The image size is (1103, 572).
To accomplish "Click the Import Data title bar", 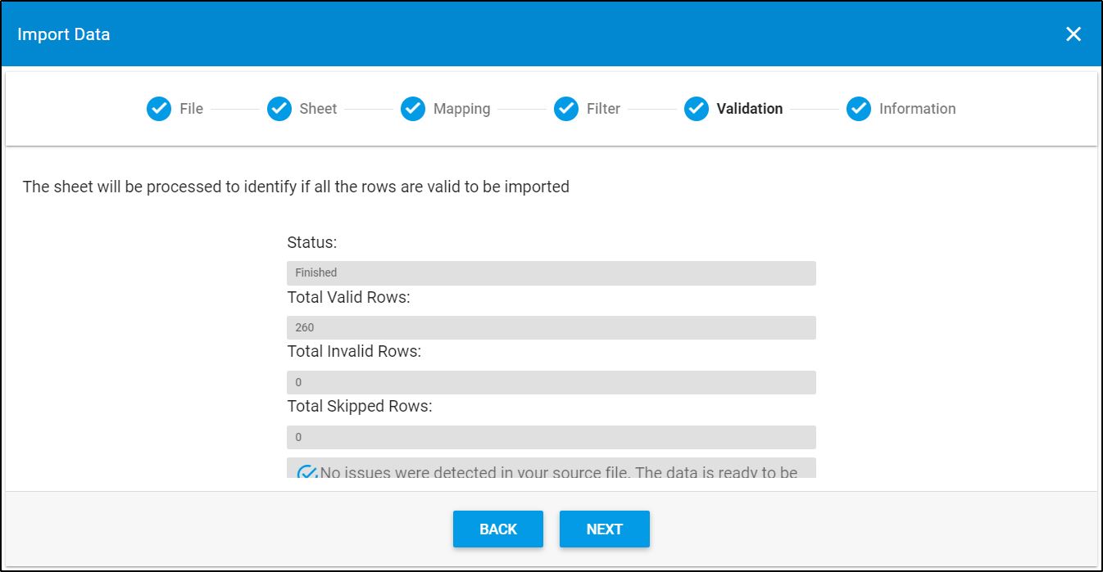I will (64, 34).
